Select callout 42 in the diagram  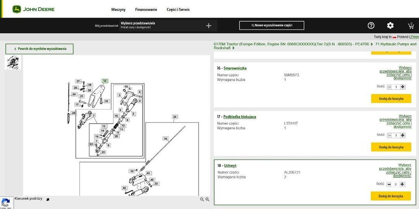coord(124,188)
